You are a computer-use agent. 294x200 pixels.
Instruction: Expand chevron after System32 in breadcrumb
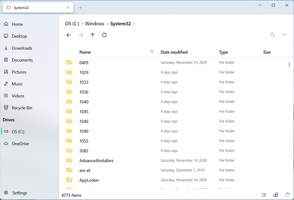(134, 23)
